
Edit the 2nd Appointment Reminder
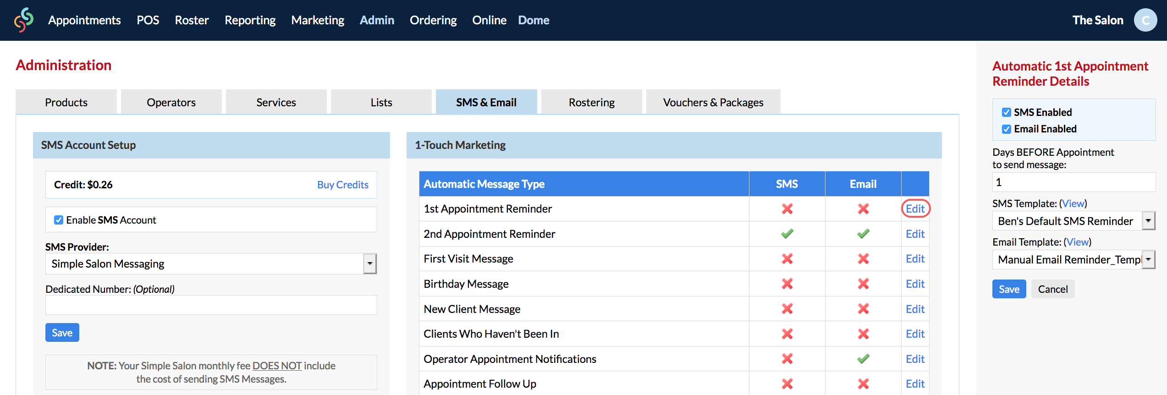pyautogui.click(x=915, y=234)
